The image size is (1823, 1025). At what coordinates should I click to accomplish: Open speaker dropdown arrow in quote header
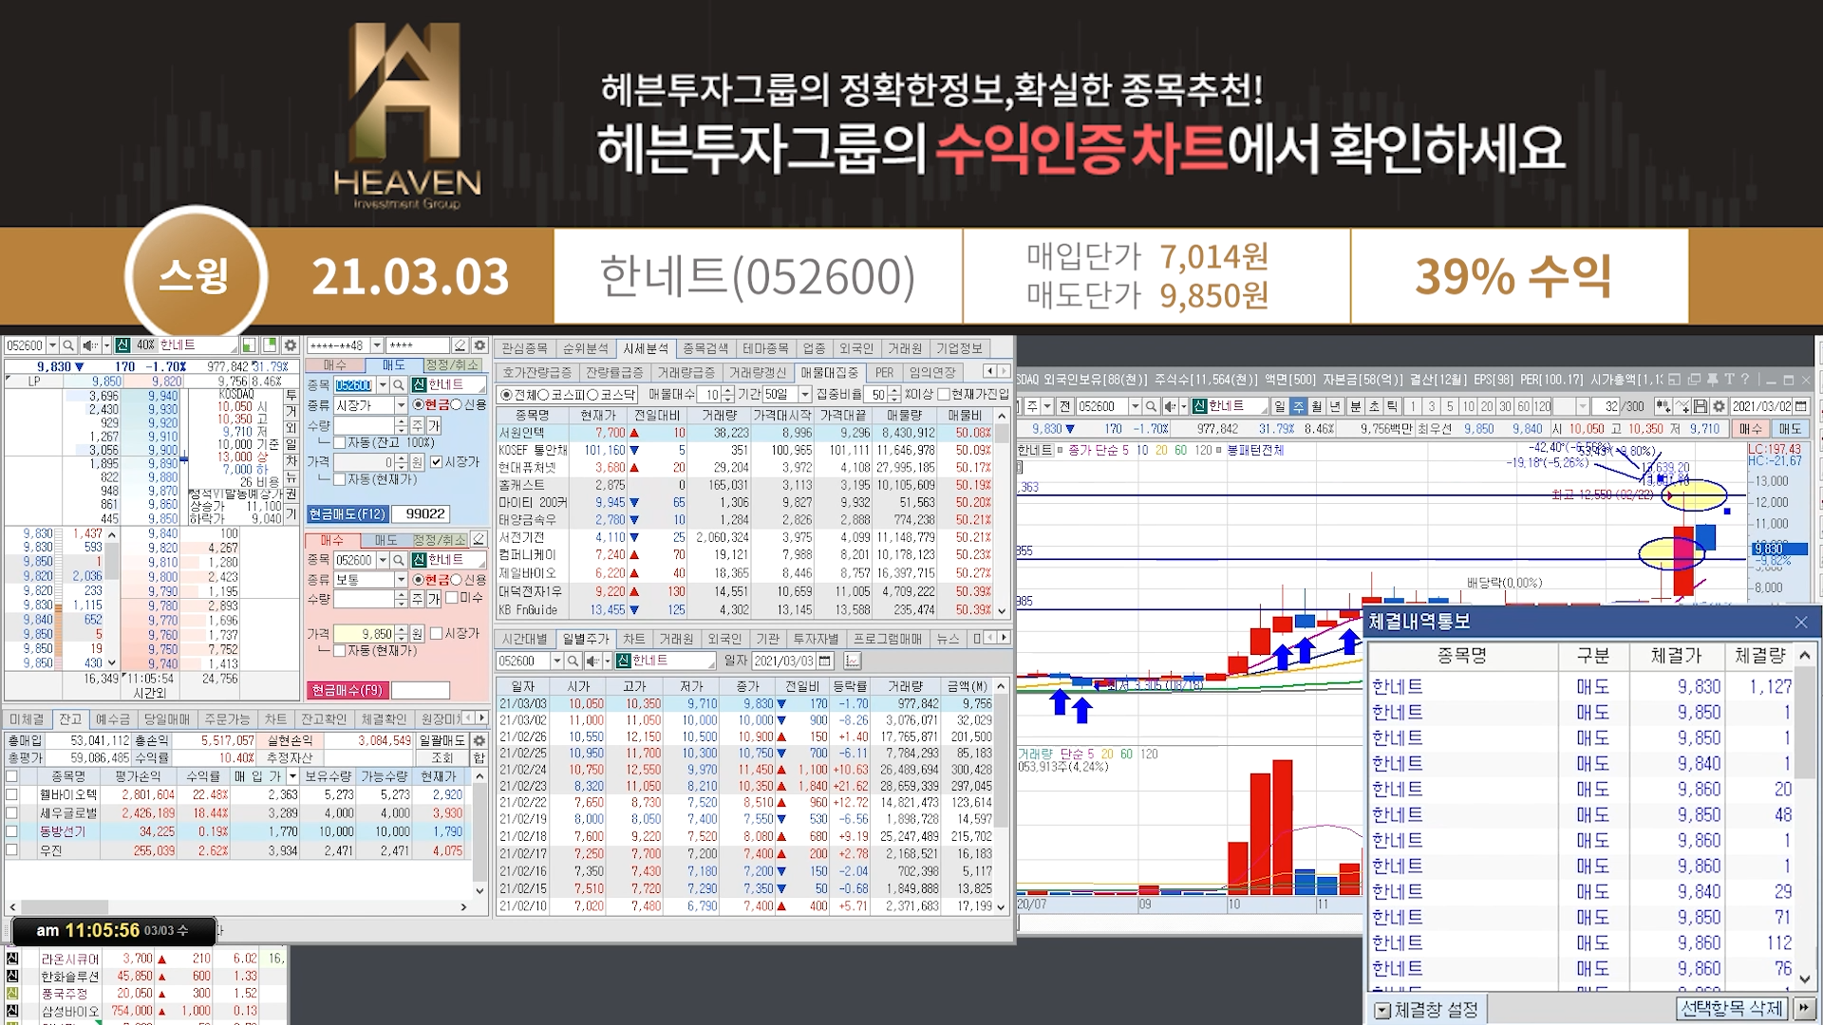106,345
